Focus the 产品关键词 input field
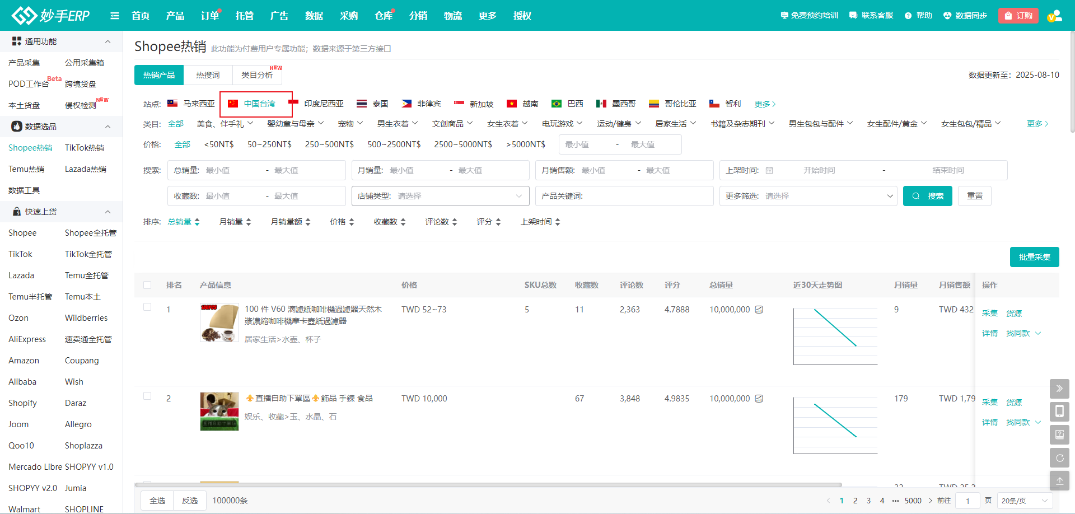This screenshot has width=1075, height=514. pos(624,196)
